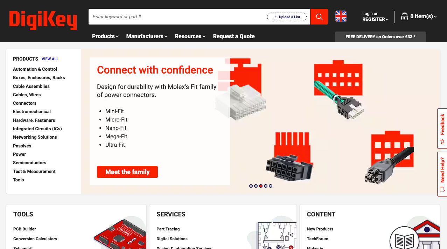Select the fourth carousel slide dot
The height and width of the screenshot is (249, 447).
(x=266, y=186)
